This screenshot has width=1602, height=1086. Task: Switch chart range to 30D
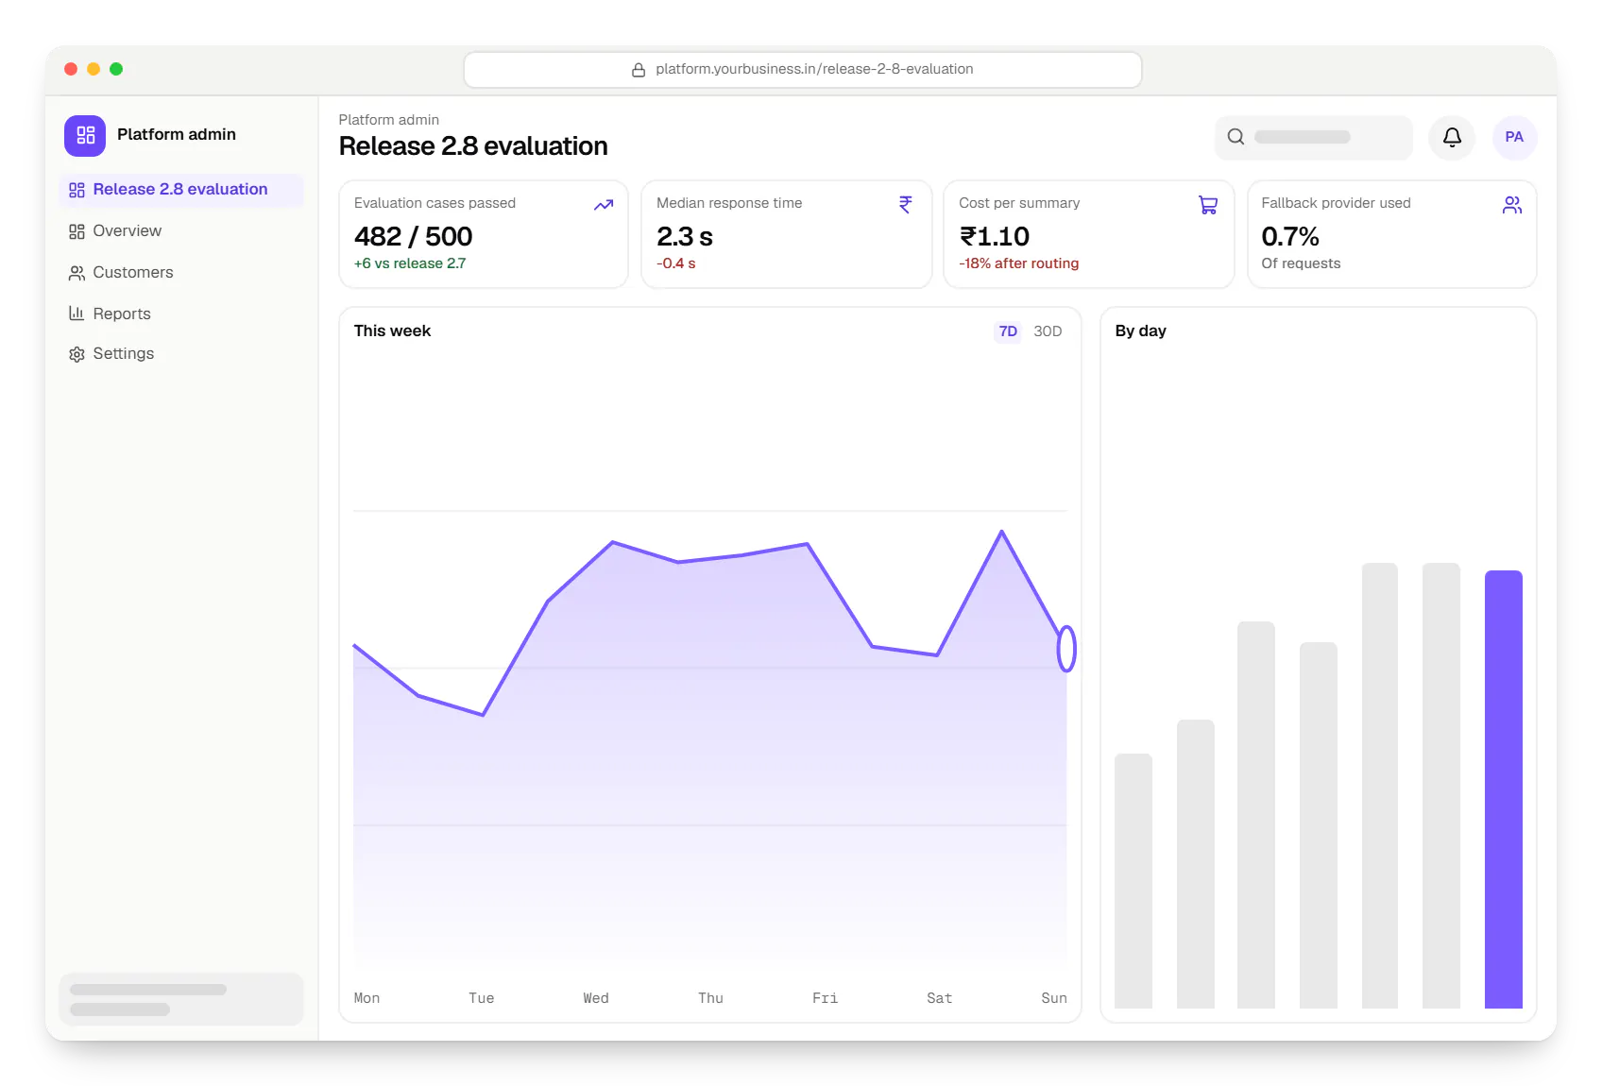(1048, 331)
